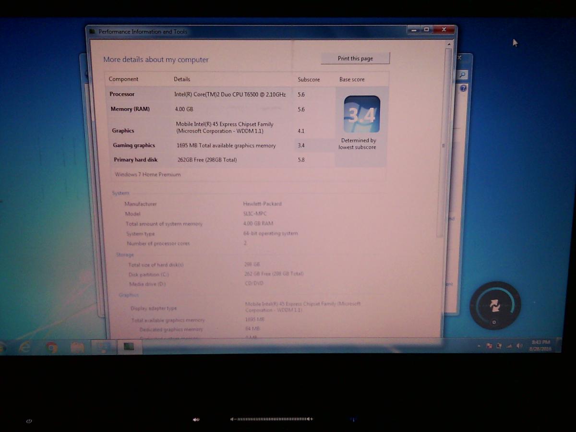Image resolution: width=576 pixels, height=432 pixels.
Task: Click the Subscore column header
Action: (x=309, y=80)
